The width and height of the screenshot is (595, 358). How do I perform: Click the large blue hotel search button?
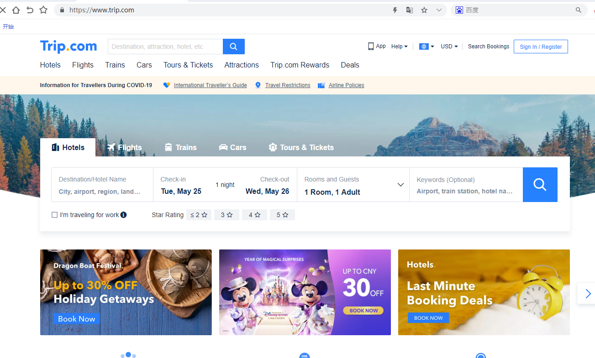click(x=540, y=185)
